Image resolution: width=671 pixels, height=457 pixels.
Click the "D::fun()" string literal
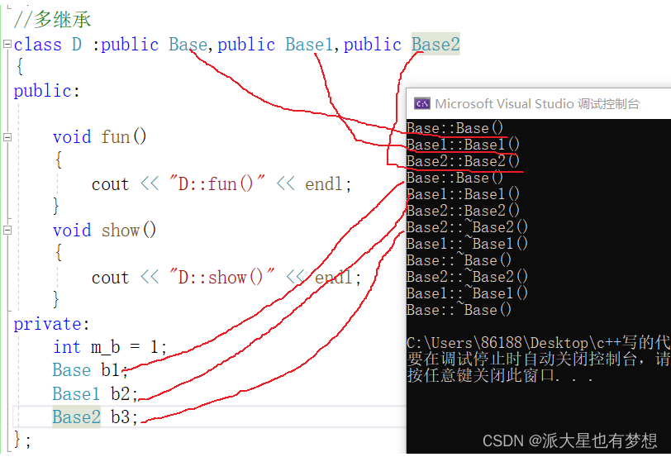point(217,184)
